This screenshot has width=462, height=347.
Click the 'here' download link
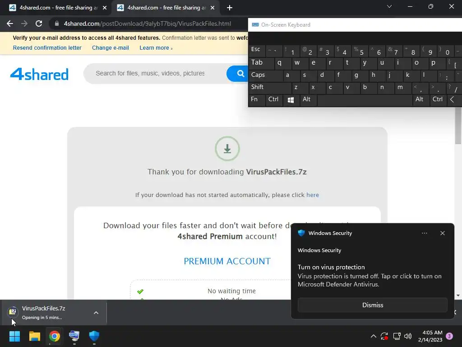tap(313, 195)
